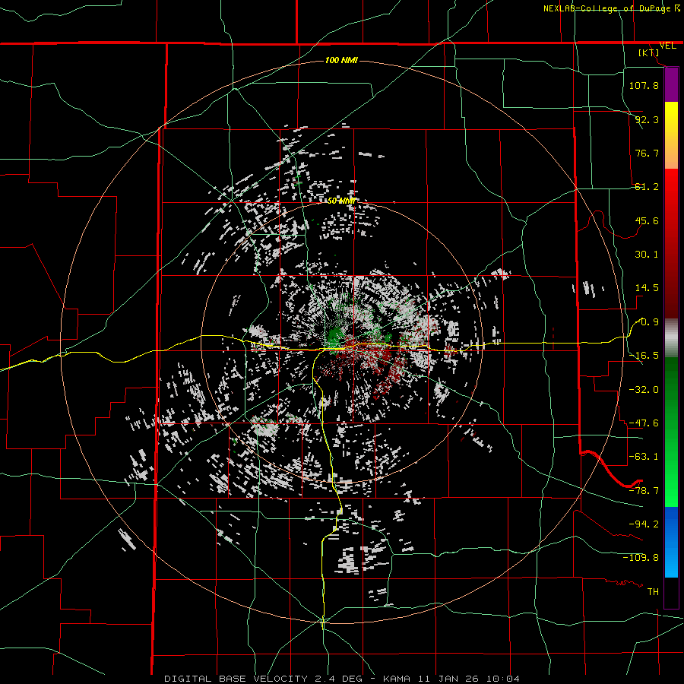Screen dimensions: 684x684
Task: Click the -94.2 legend value
Action: click(x=644, y=524)
